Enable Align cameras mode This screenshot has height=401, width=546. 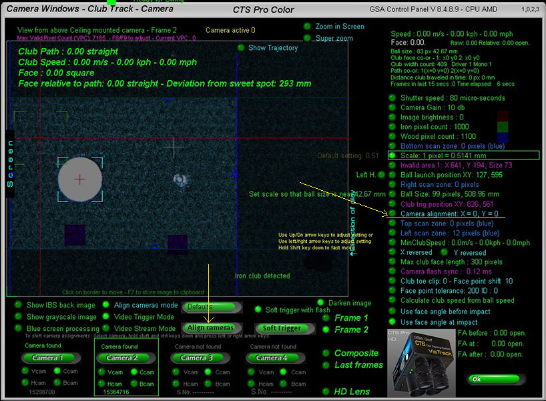click(106, 305)
